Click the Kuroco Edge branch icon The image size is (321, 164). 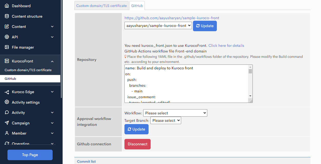(x=7, y=92)
